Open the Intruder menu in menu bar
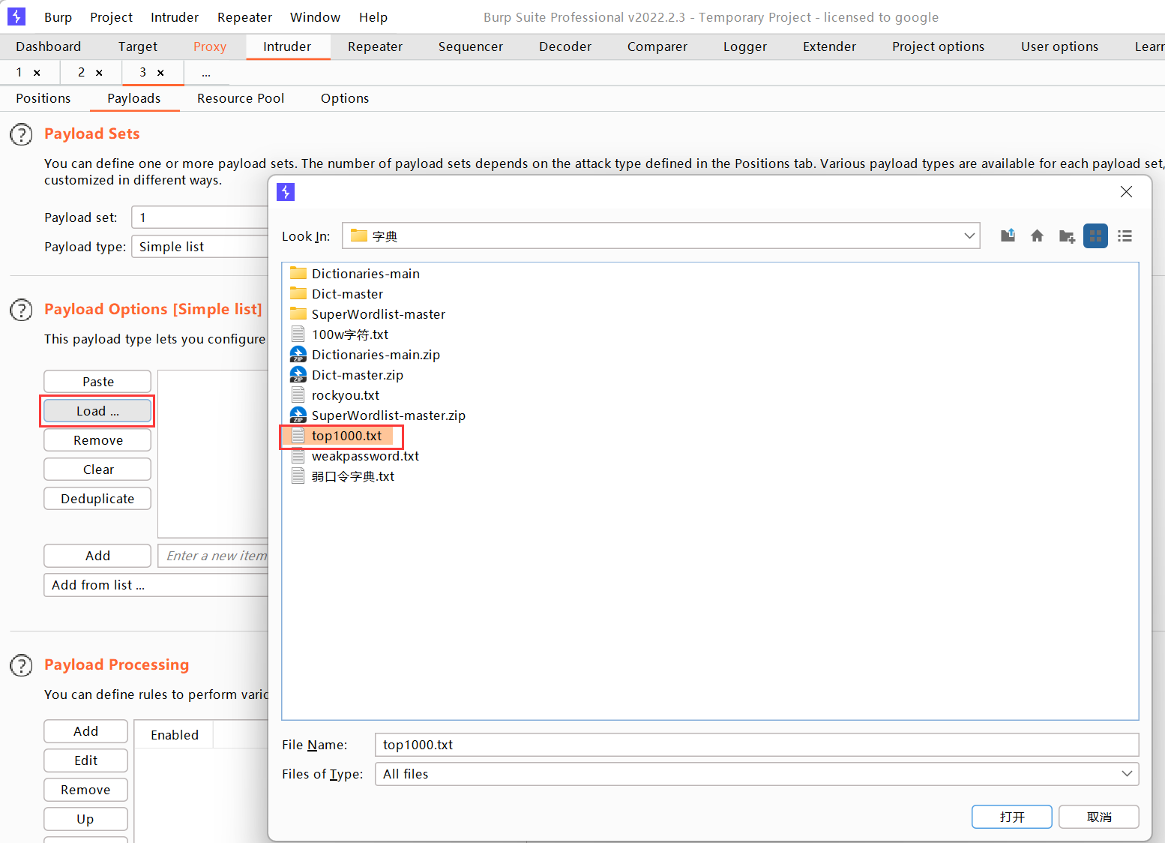Screen dimensions: 1165x843 [x=175, y=17]
